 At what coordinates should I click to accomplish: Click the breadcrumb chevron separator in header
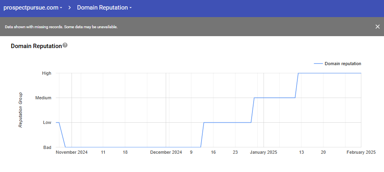70,8
